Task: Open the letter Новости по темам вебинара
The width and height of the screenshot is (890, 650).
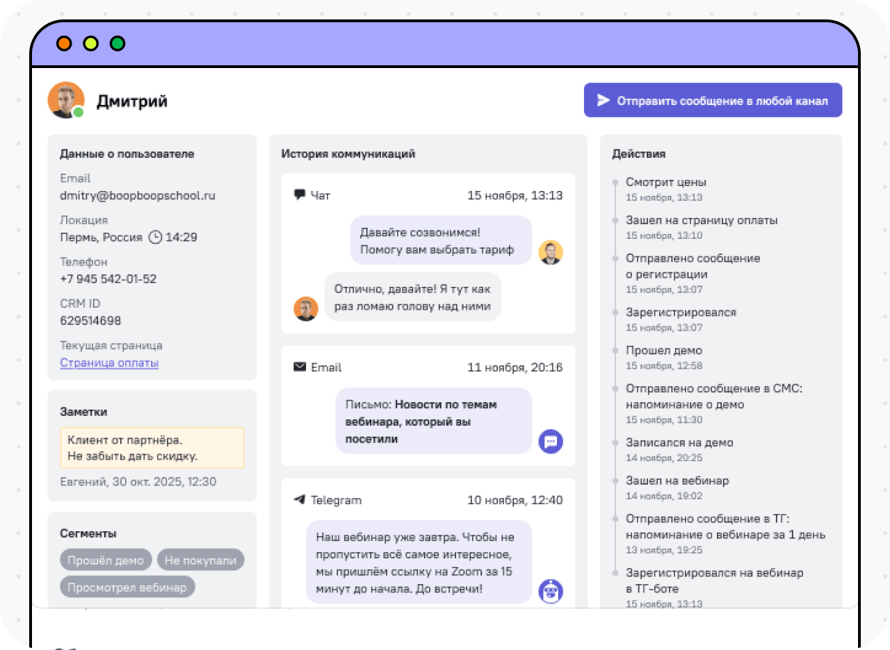Action: [433, 422]
